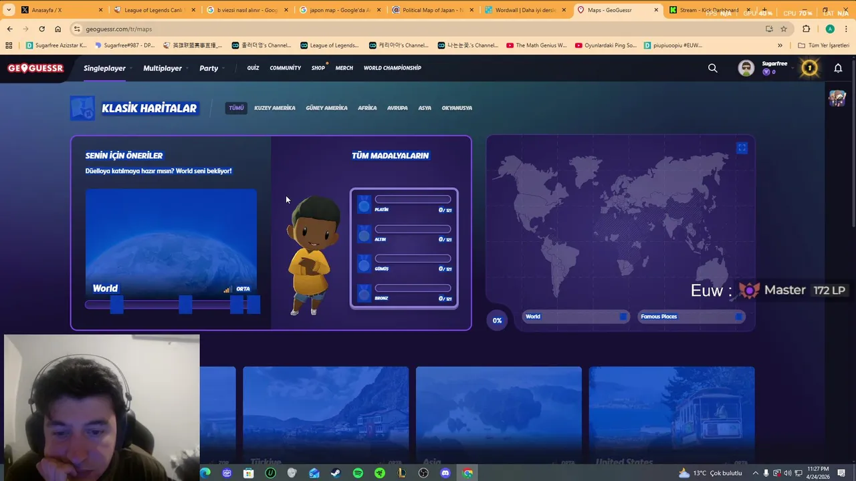Click the World map progress bar
The image size is (856, 481).
574,317
